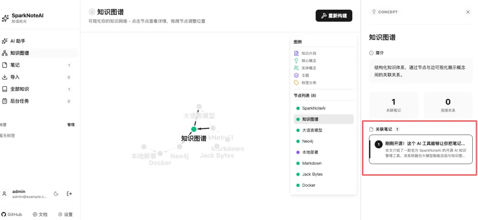Click the 关联笔记 document icon heading
Image resolution: width=478 pixels, height=220 pixels.
click(x=371, y=129)
